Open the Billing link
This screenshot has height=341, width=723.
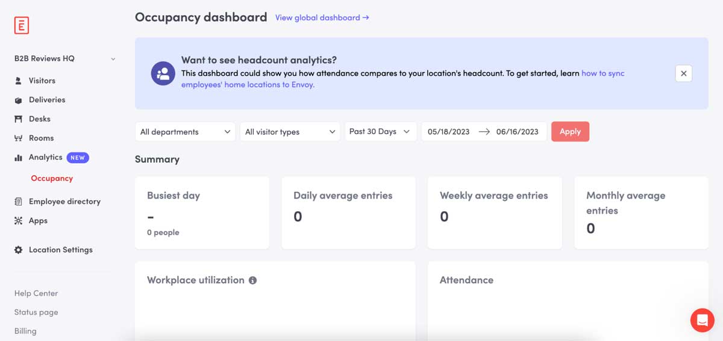(25, 331)
